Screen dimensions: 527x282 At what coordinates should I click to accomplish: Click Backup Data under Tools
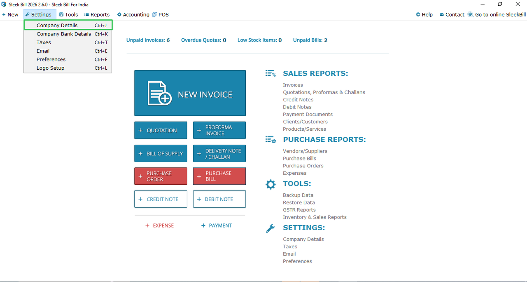click(x=298, y=195)
